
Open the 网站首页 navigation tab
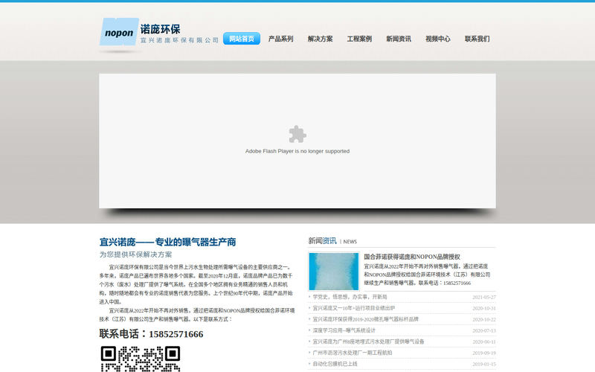point(242,39)
